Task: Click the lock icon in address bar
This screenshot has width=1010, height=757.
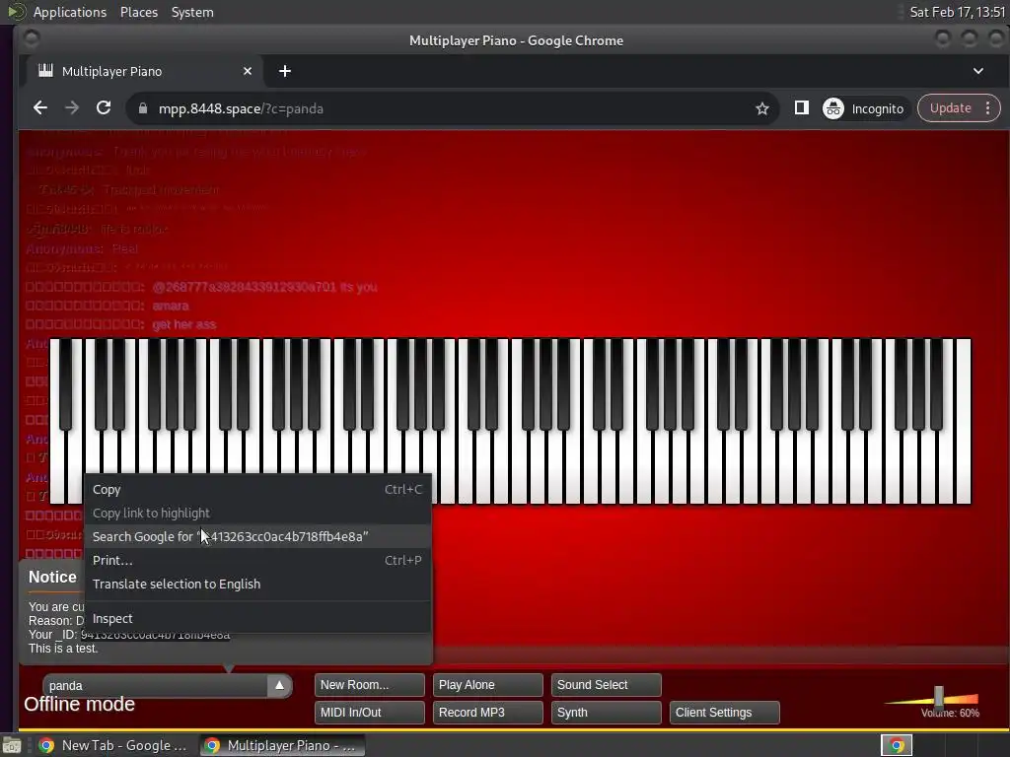Action: click(x=143, y=108)
